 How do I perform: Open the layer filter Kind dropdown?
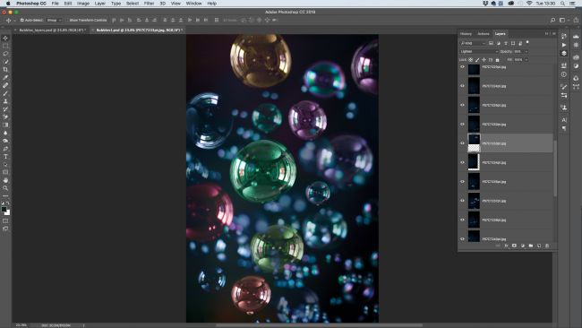pyautogui.click(x=473, y=43)
